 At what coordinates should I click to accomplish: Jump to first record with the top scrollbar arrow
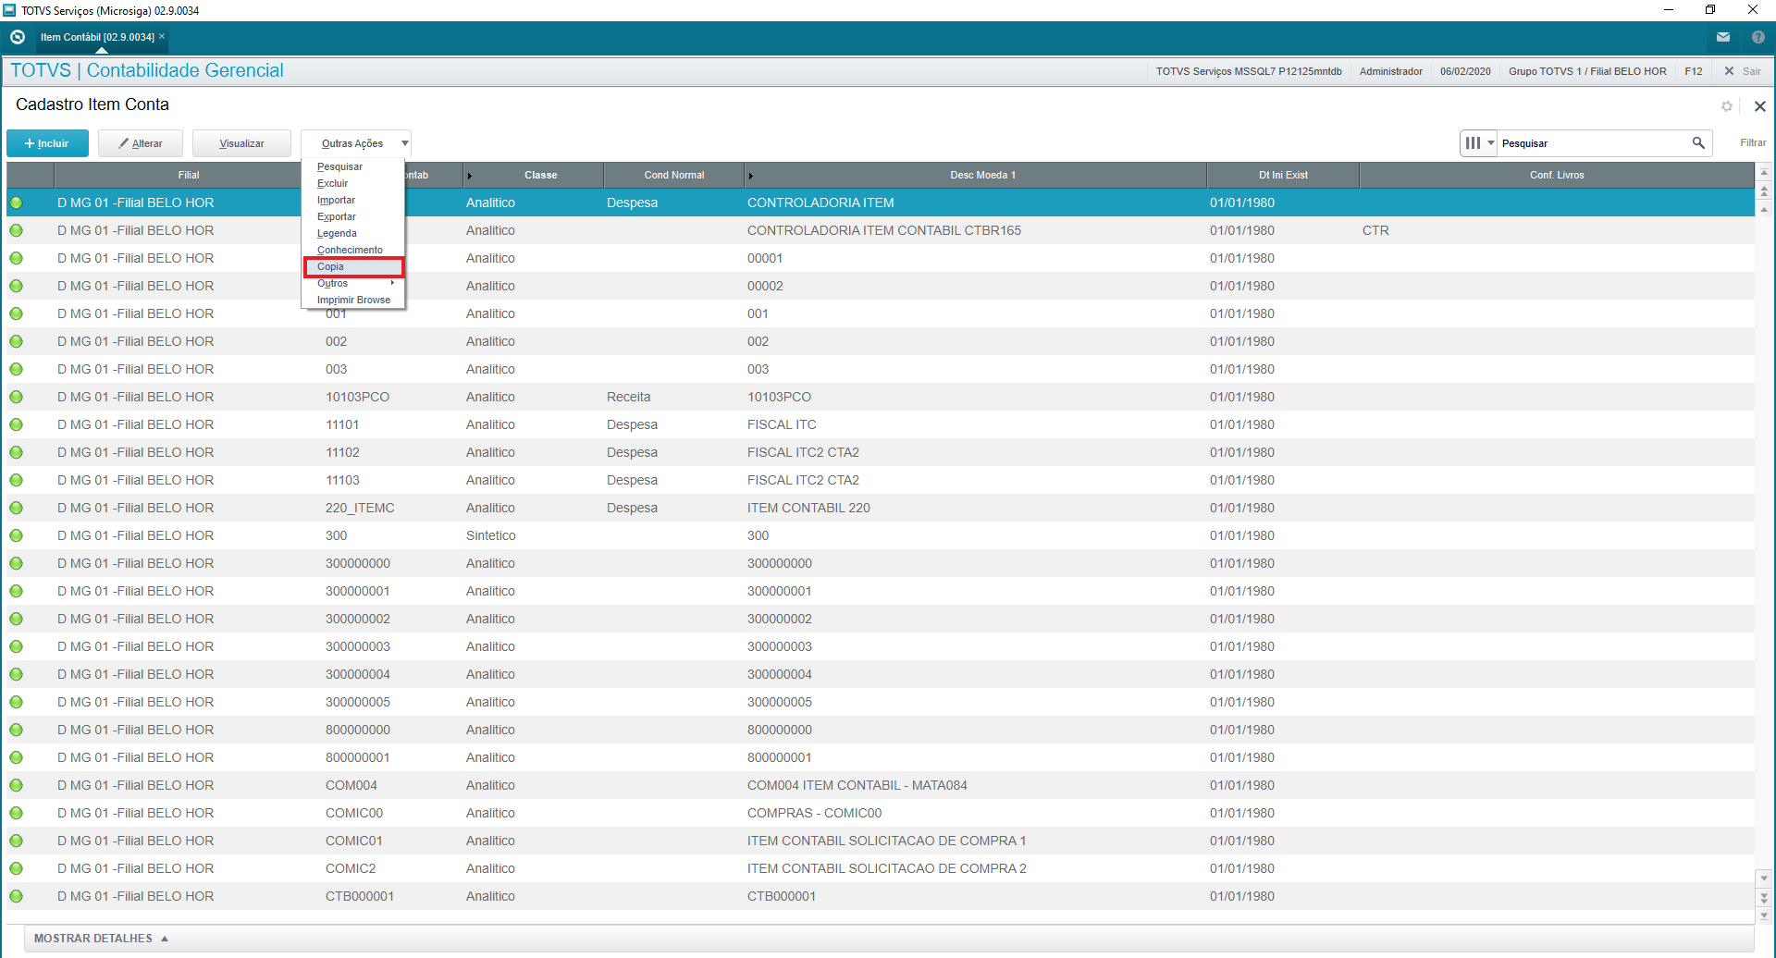pos(1764,172)
